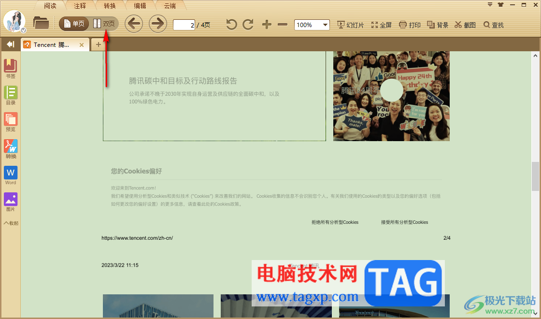Enter 全屏 fullscreen mode
This screenshot has height=319, width=541.
click(381, 25)
